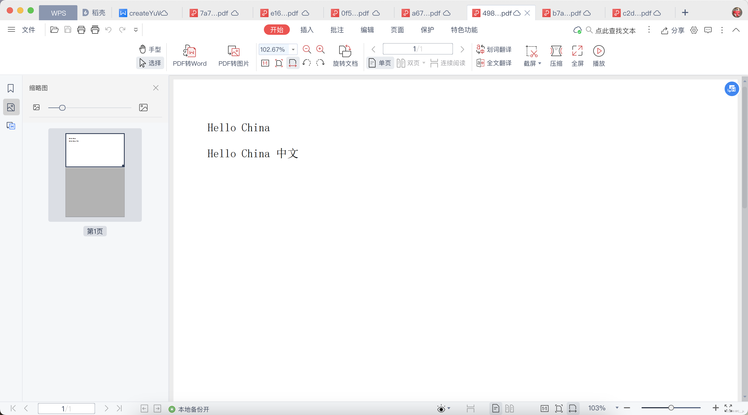Viewport: 748px width, 415px height.
Task: Switch to the e16...pdf document tab
Action: coord(285,13)
